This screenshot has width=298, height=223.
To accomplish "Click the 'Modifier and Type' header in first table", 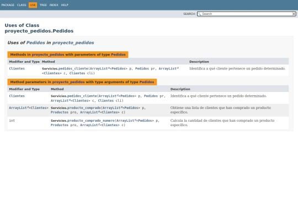I will pos(24,62).
